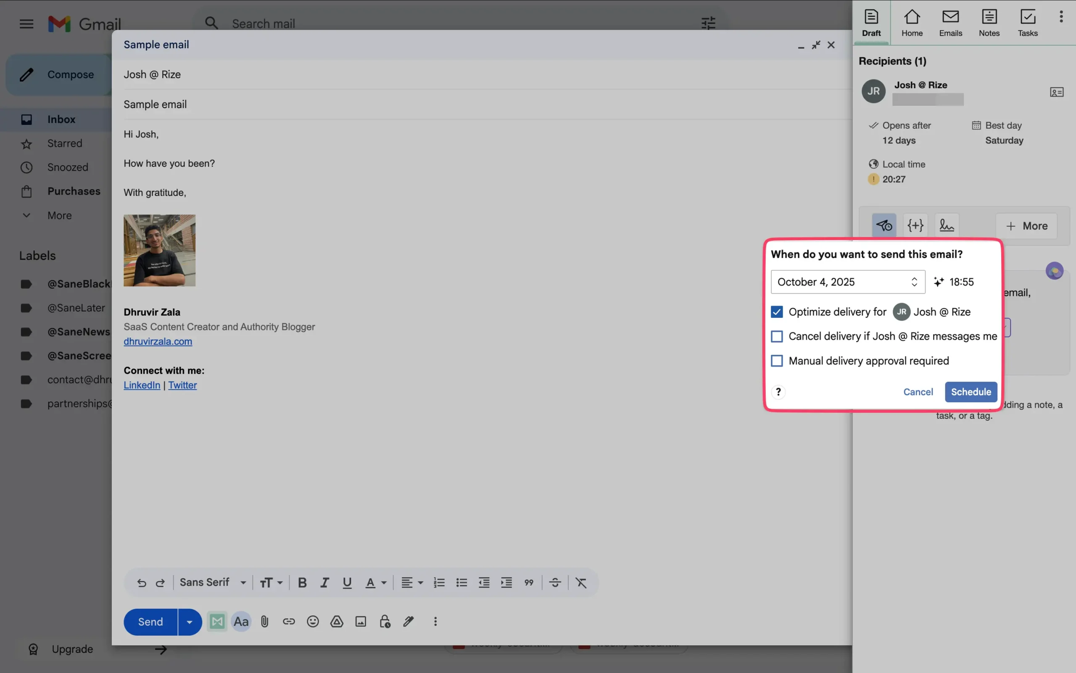
Task: Expand the Send options arrow
Action: pyautogui.click(x=190, y=622)
